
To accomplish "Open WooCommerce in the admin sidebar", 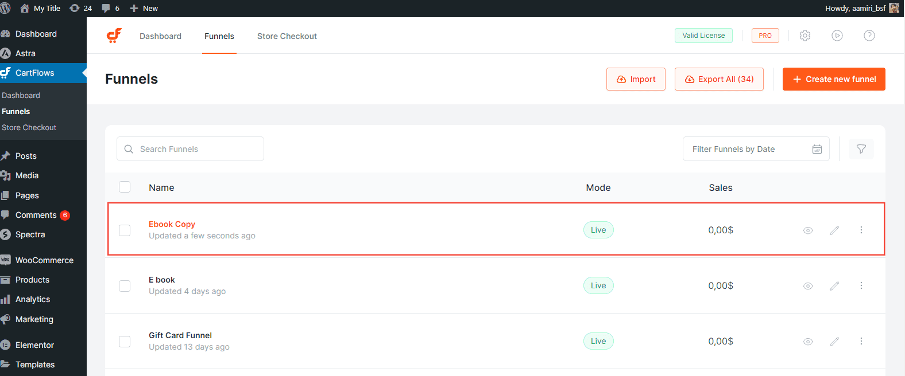I will pos(44,260).
